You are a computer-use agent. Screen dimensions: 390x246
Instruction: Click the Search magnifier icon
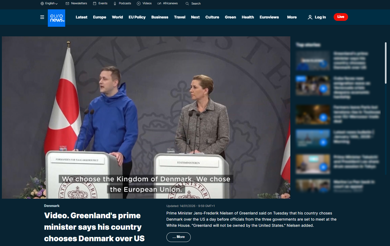pyautogui.click(x=187, y=3)
